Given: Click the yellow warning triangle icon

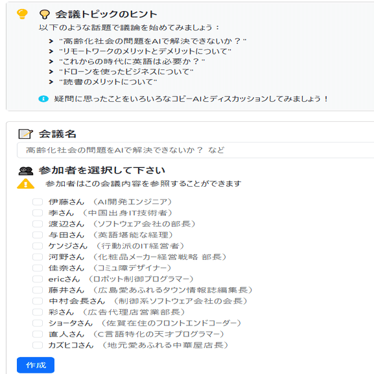Looking at the screenshot, I should 25,183.
